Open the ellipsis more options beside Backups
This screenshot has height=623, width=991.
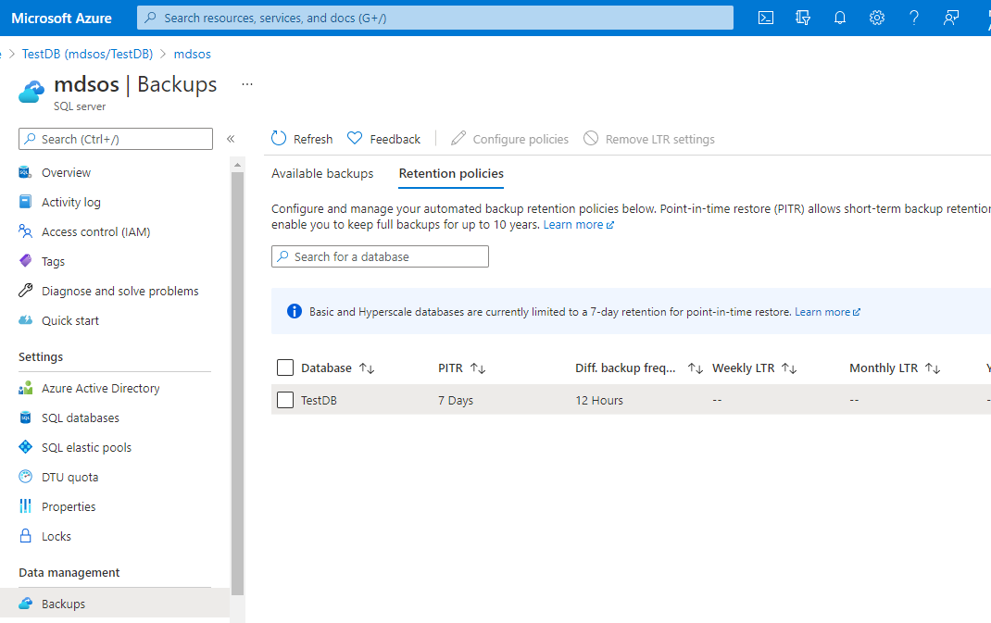(247, 84)
